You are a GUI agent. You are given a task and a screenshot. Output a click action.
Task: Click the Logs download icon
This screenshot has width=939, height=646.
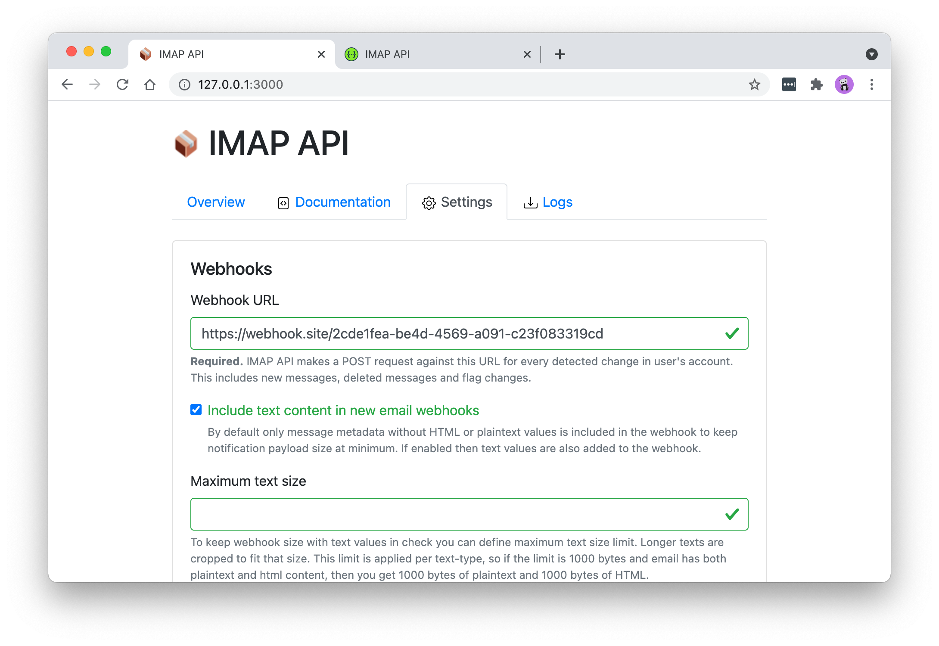(x=531, y=202)
